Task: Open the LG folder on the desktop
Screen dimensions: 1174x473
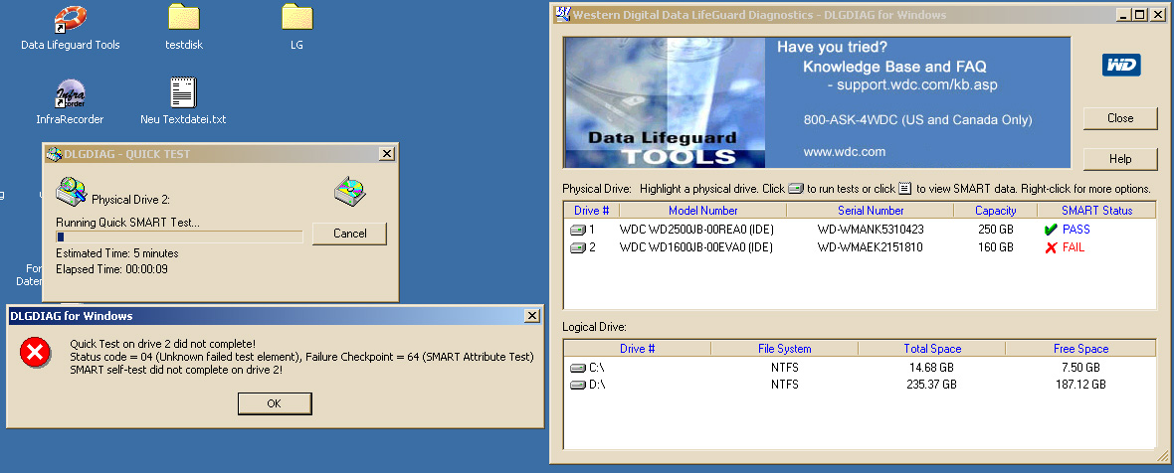Action: (x=296, y=17)
